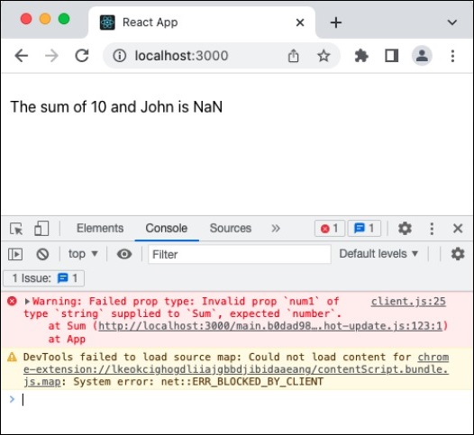Image resolution: width=474 pixels, height=435 pixels.
Task: Close the React App tab
Action: tap(300, 23)
